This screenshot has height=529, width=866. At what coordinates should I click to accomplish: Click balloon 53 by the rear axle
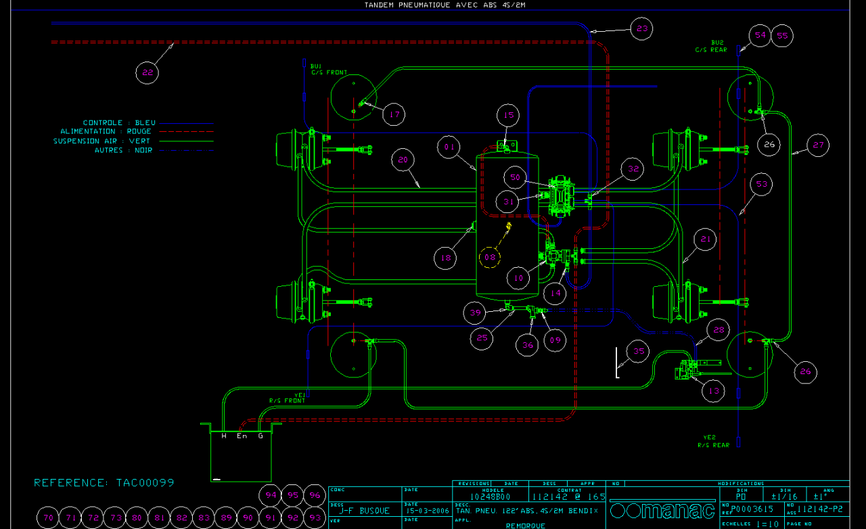(x=762, y=184)
